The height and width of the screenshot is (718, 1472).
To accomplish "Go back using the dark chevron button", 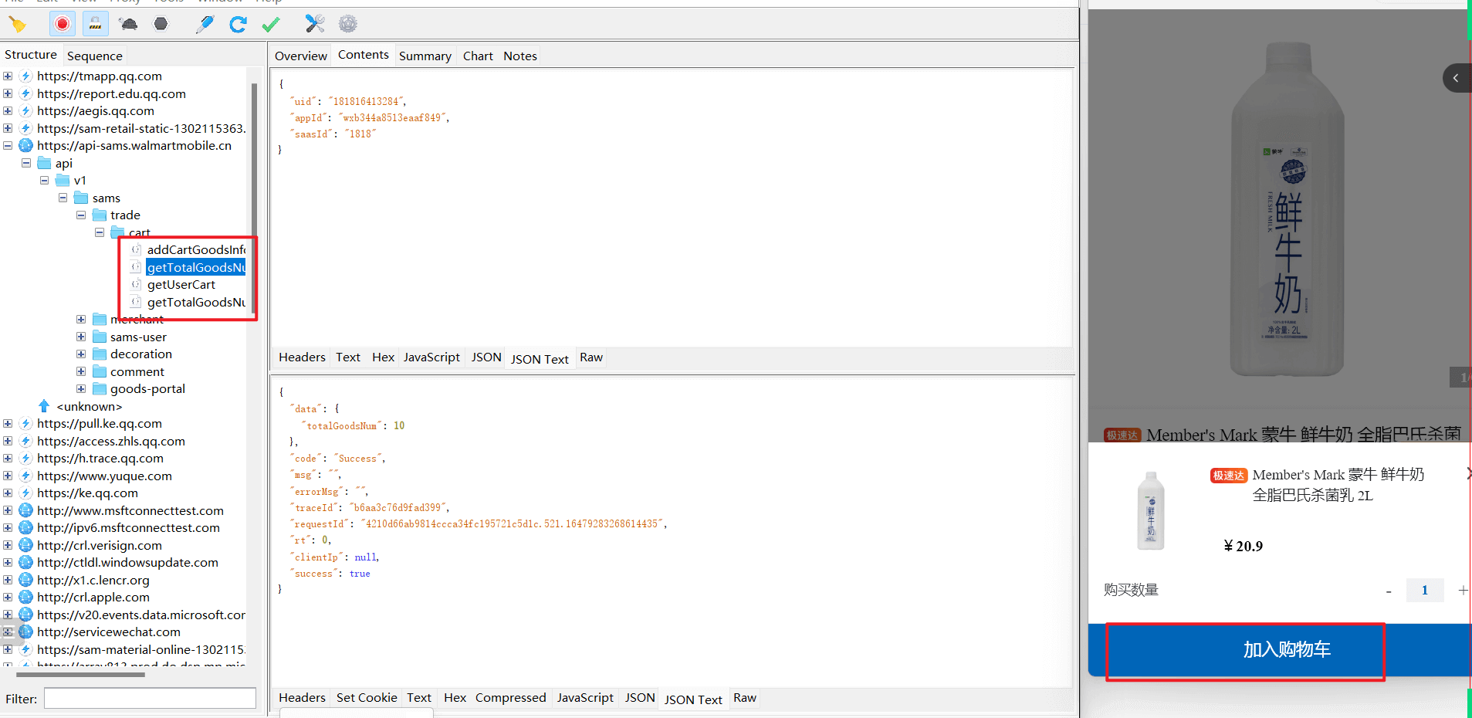I will [x=1457, y=78].
